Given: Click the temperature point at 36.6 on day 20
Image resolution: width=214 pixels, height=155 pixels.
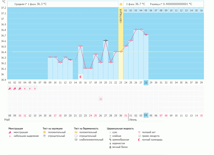Looking at the screenshot, I should (x=106, y=40).
